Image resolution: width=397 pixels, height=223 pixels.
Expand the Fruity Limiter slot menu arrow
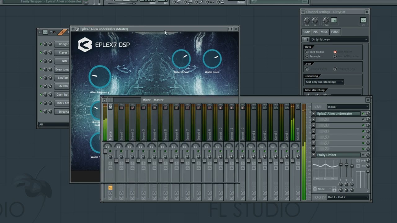(314, 155)
